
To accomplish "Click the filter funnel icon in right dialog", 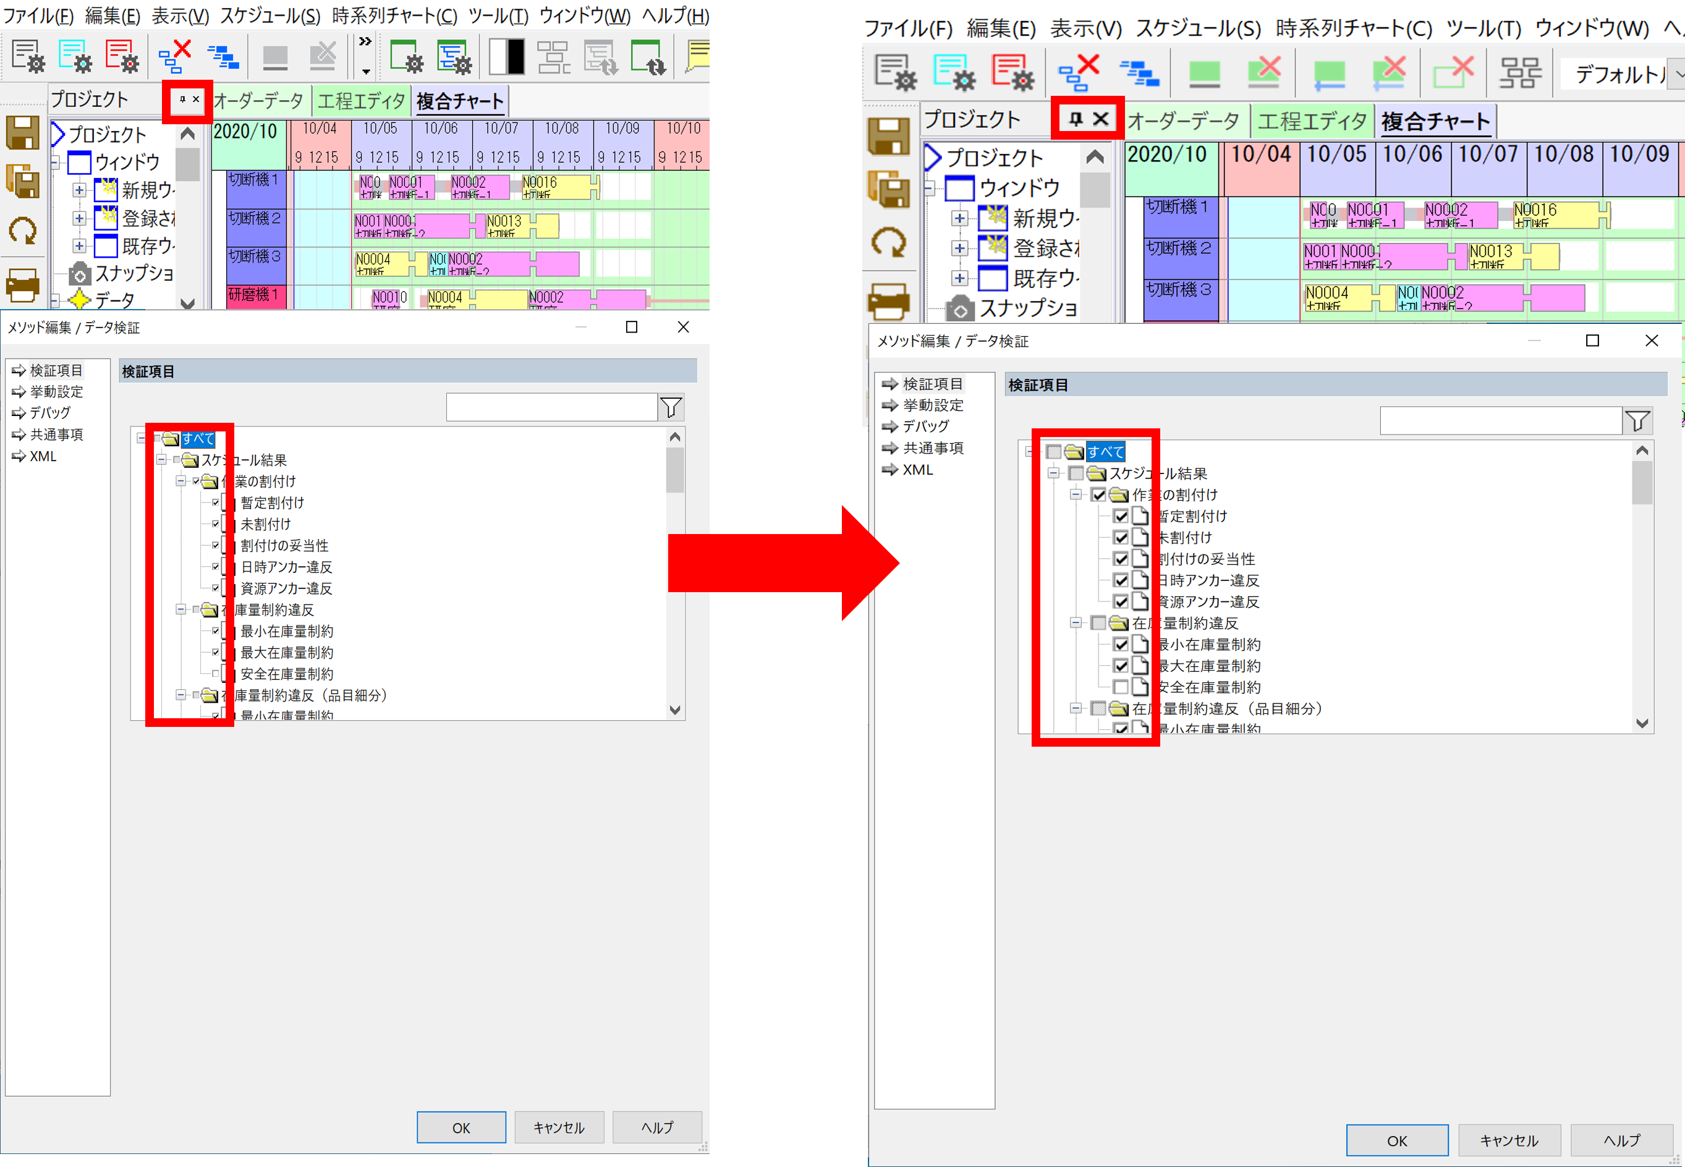I will pos(1637,420).
